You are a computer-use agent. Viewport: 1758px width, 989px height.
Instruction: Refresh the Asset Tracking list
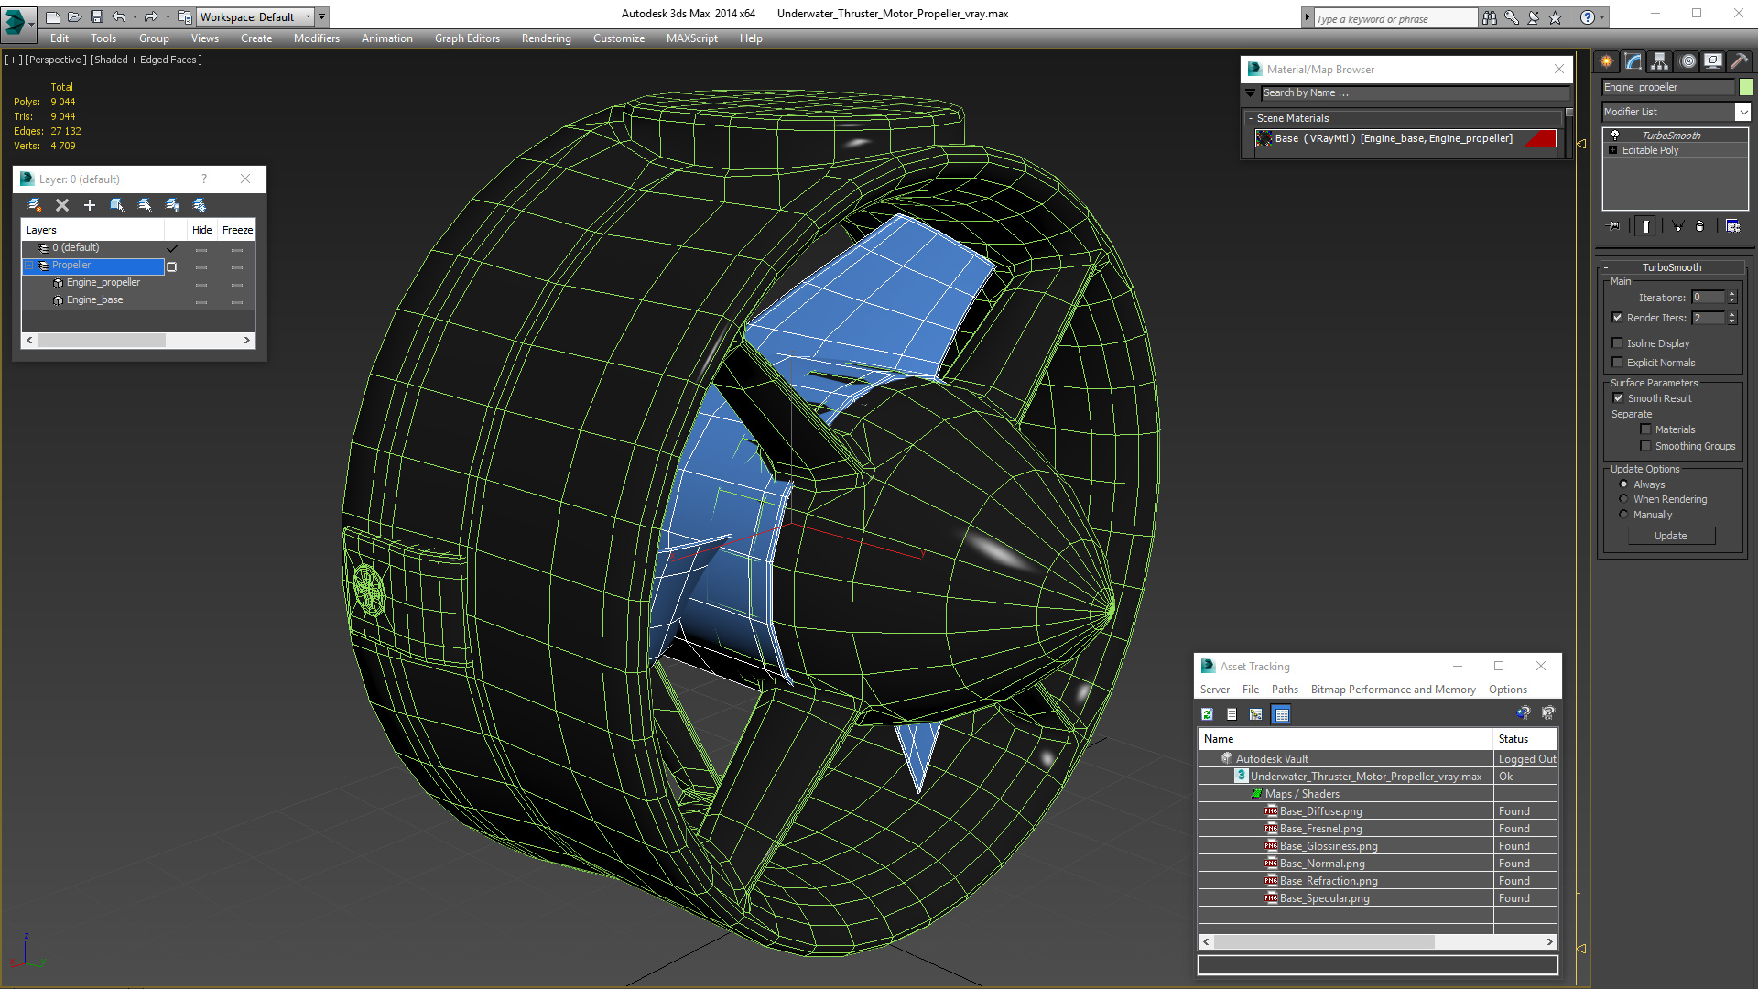click(1207, 714)
